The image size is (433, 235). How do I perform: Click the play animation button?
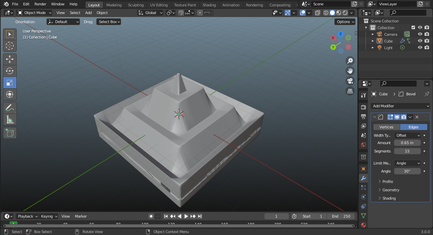(186, 216)
